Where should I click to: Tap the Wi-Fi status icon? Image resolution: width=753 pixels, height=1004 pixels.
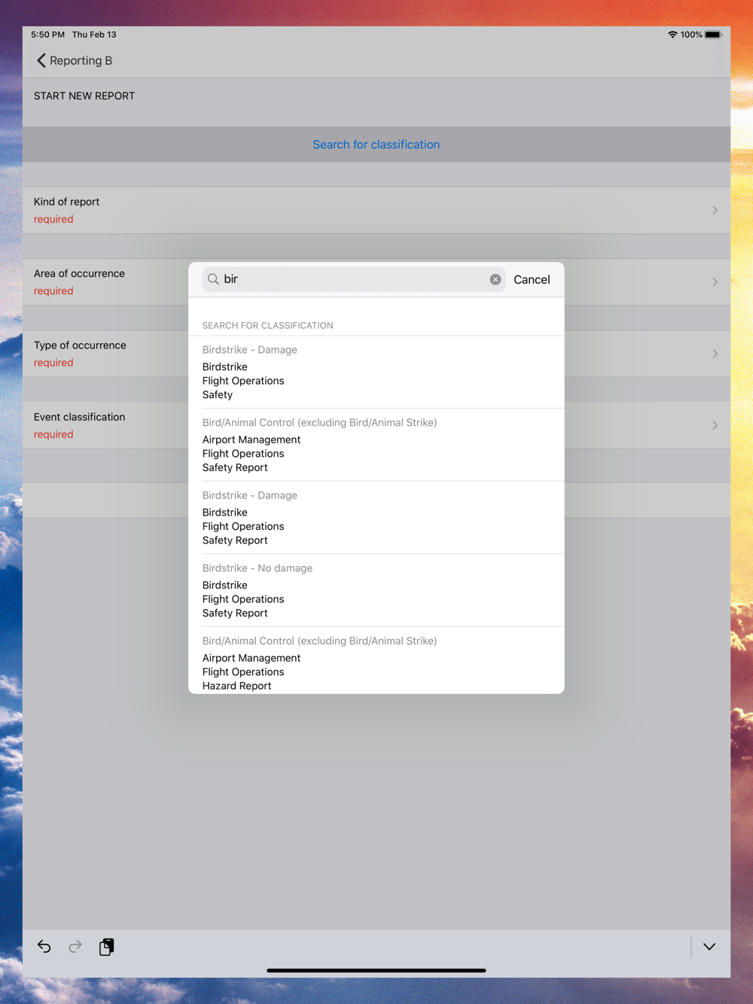[672, 35]
